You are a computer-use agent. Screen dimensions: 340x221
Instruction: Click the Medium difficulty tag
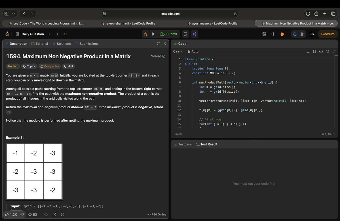[13, 66]
